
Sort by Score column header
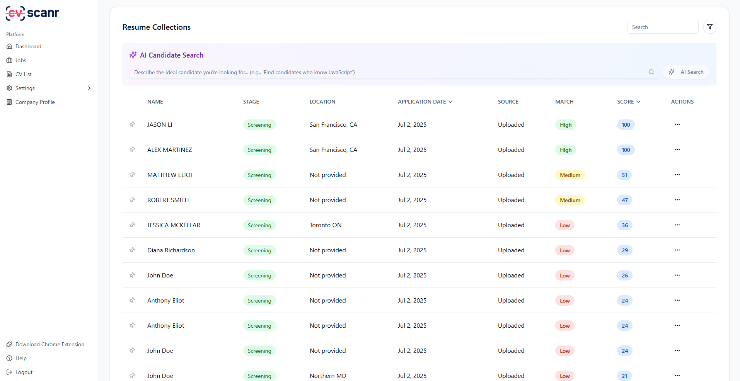pos(628,102)
